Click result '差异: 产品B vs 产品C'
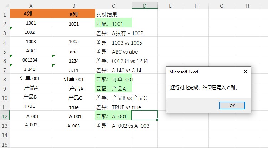The width and height of the screenshot is (268, 148). point(122,98)
